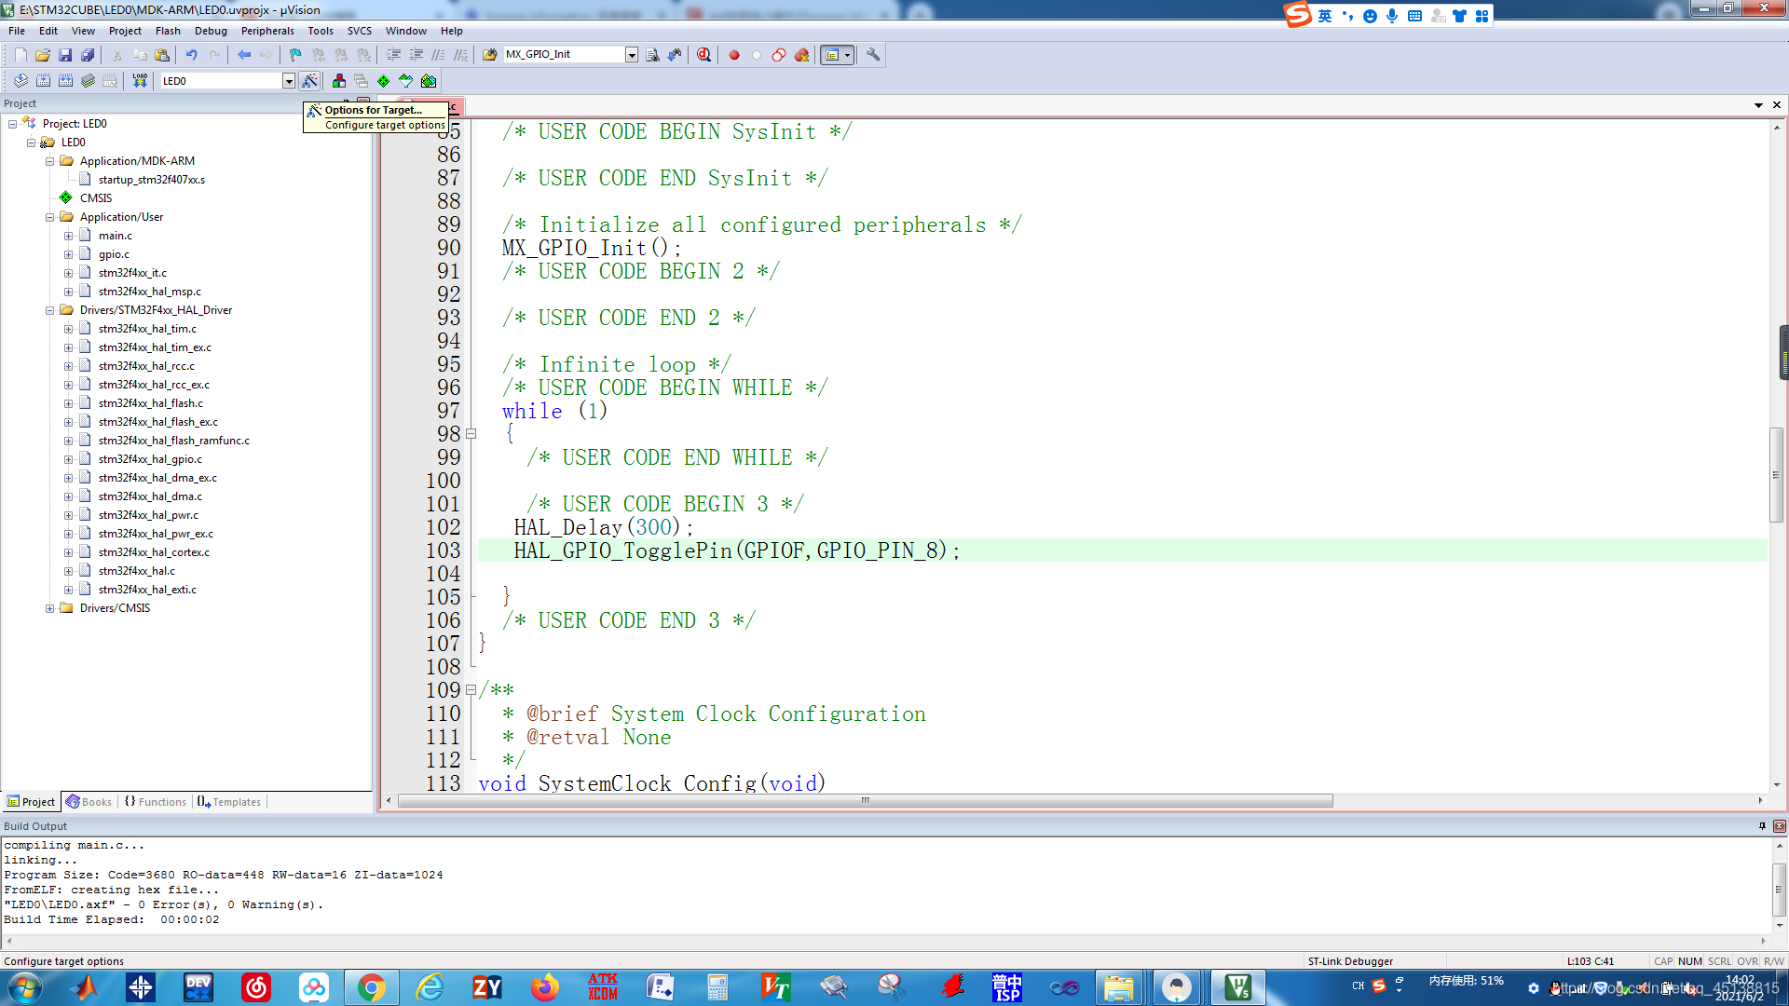The image size is (1789, 1006).
Task: Collapse the Drivers/STM32F4xx_HAL_Driver folder
Action: pyautogui.click(x=50, y=310)
